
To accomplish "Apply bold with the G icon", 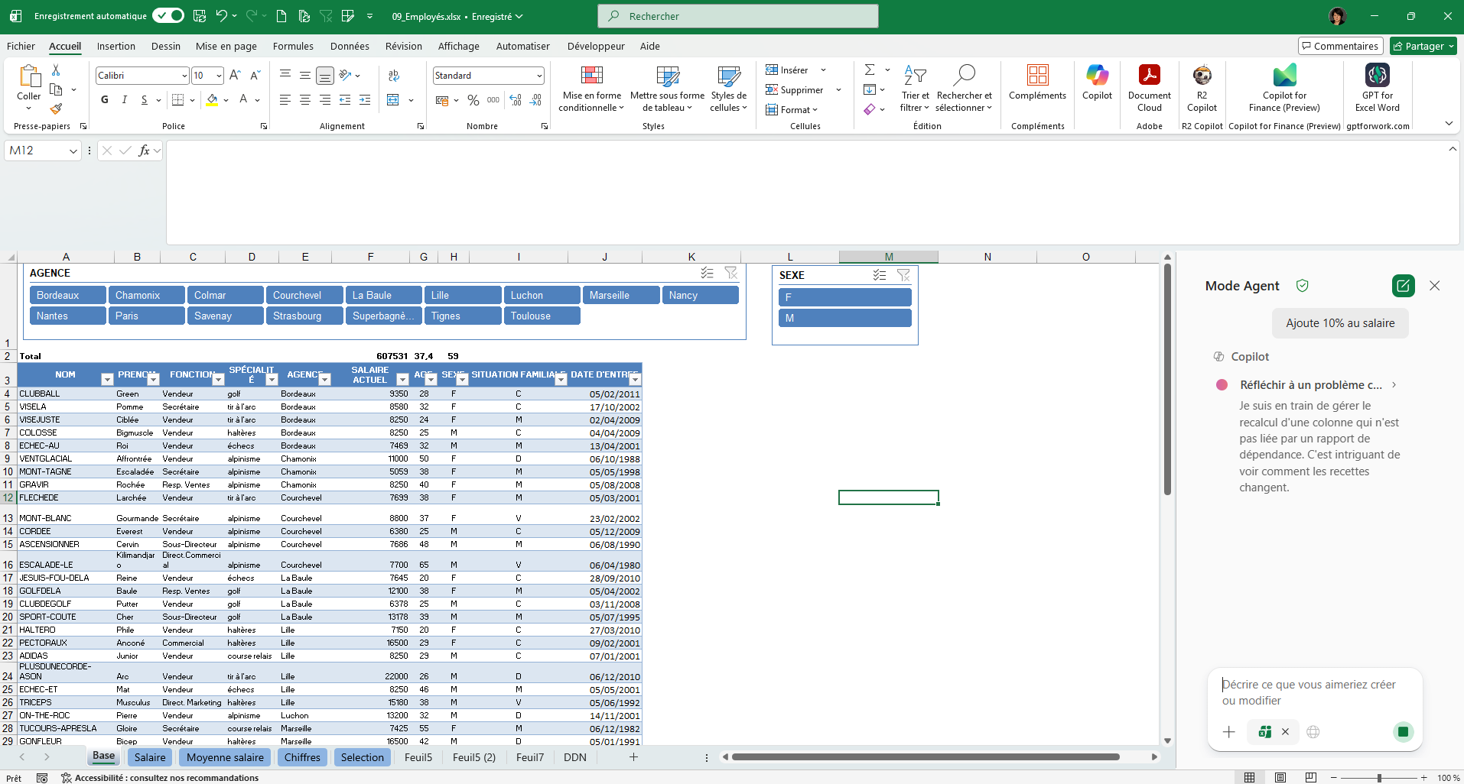I will (104, 99).
